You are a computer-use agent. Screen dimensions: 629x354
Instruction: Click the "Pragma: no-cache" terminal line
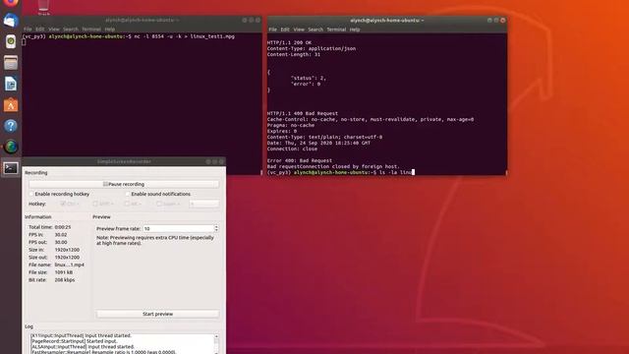pyautogui.click(x=291, y=125)
